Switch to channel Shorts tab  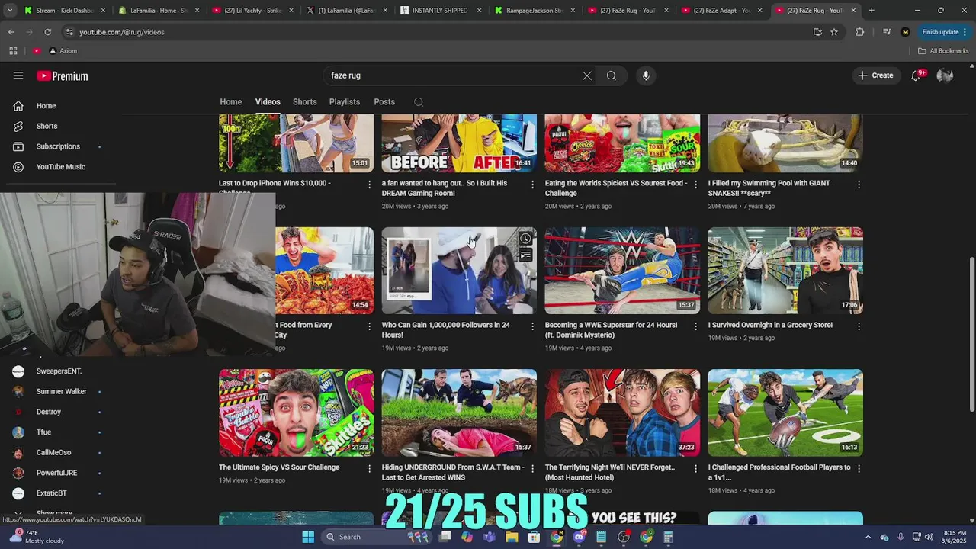pyautogui.click(x=305, y=102)
